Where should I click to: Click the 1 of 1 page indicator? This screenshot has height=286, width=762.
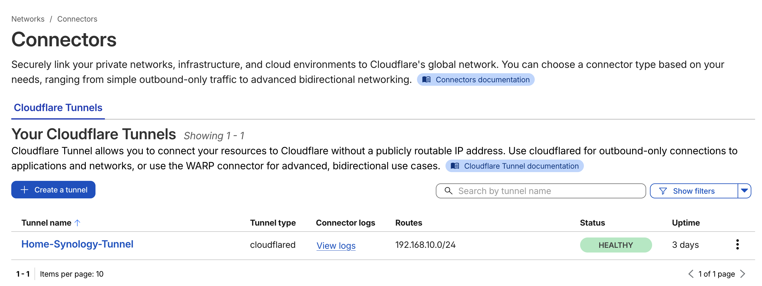pos(717,274)
